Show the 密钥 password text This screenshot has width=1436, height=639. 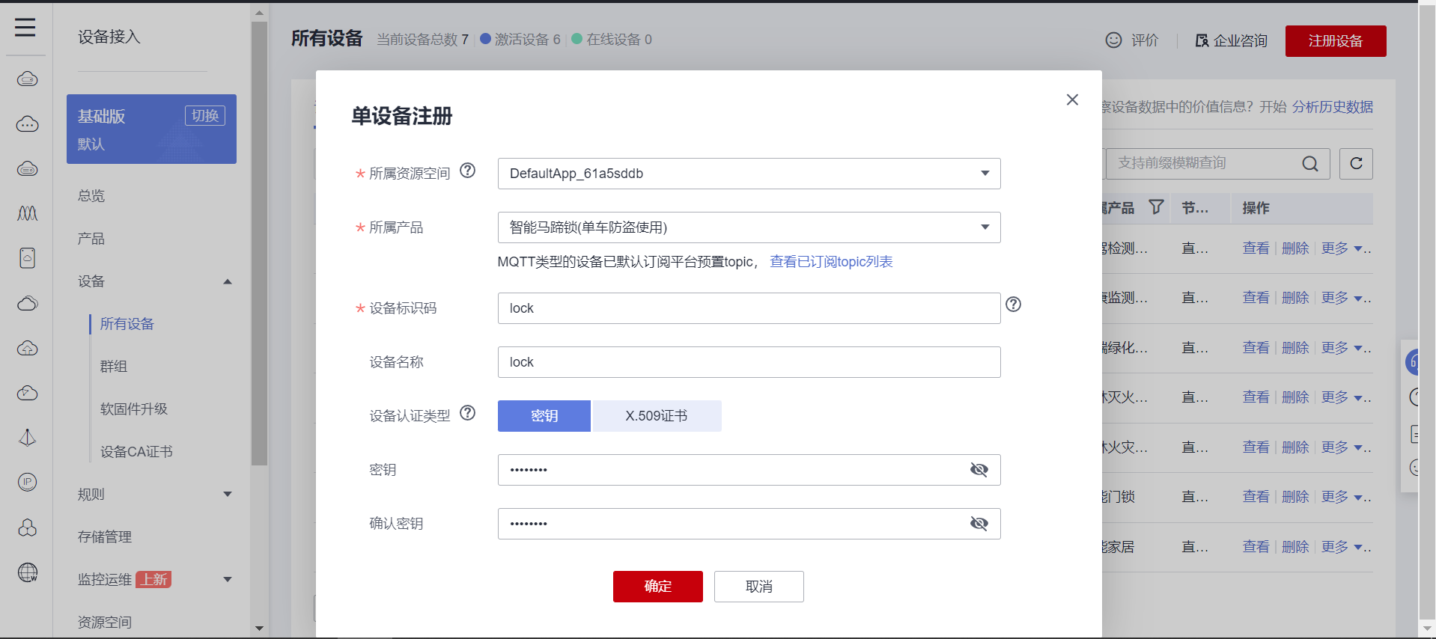click(979, 470)
